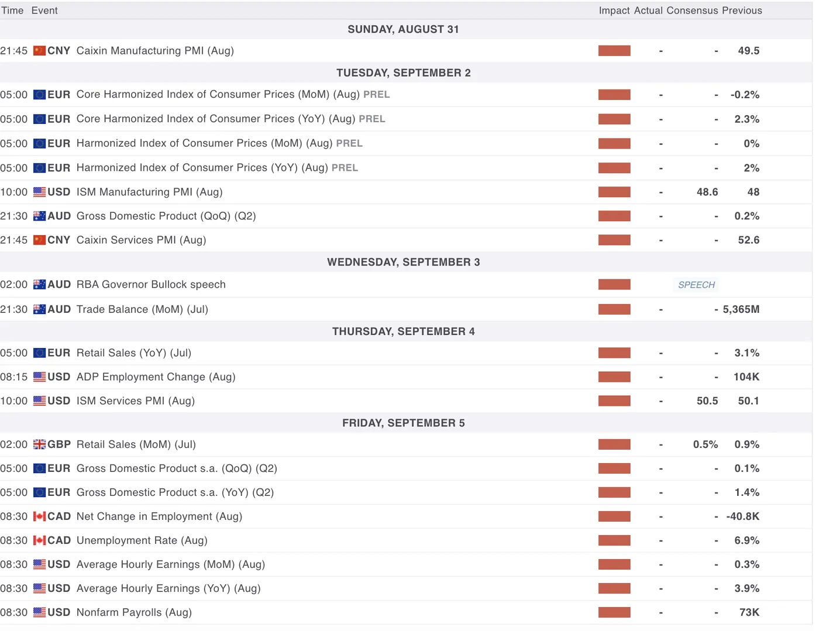Viewport: 819px width, 631px height.
Task: Open the Unemployment Rate (Aug) event
Action: tap(142, 540)
